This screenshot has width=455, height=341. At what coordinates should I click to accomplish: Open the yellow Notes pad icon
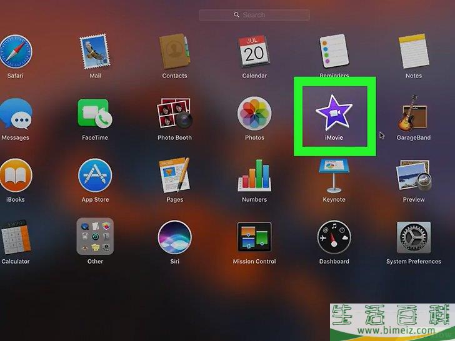(x=414, y=51)
